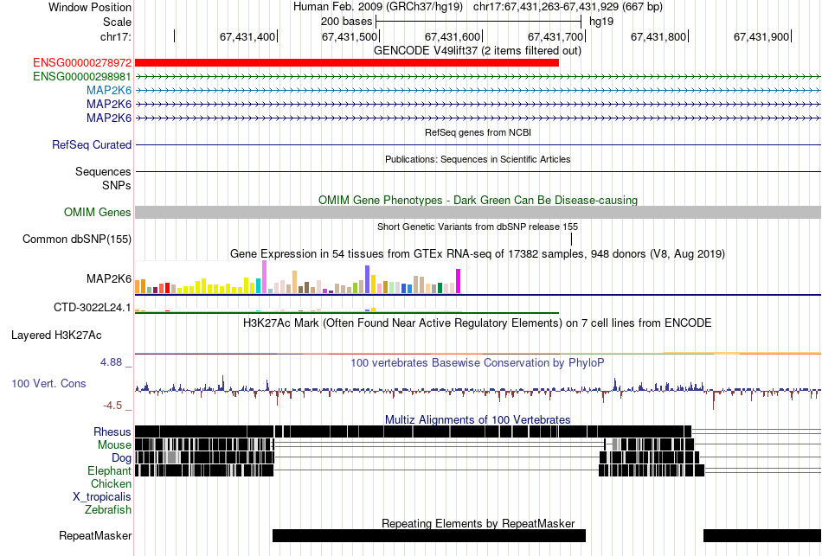Click the blue-purple GTEx bar for MAP2K6

[x=368, y=279]
